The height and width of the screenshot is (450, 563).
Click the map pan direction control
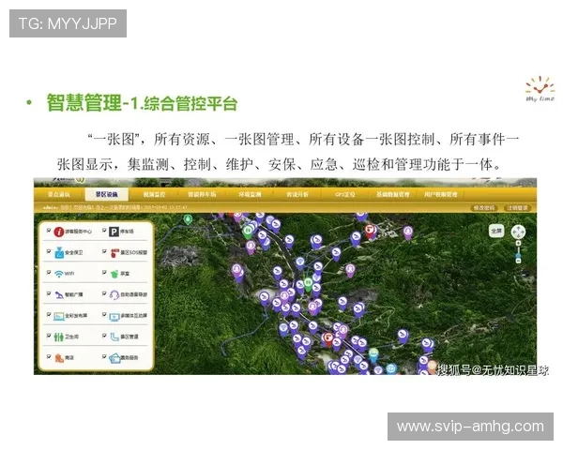pos(518,232)
